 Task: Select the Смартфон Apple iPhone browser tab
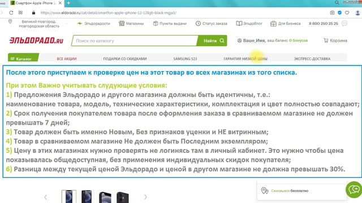pyautogui.click(x=36, y=3)
